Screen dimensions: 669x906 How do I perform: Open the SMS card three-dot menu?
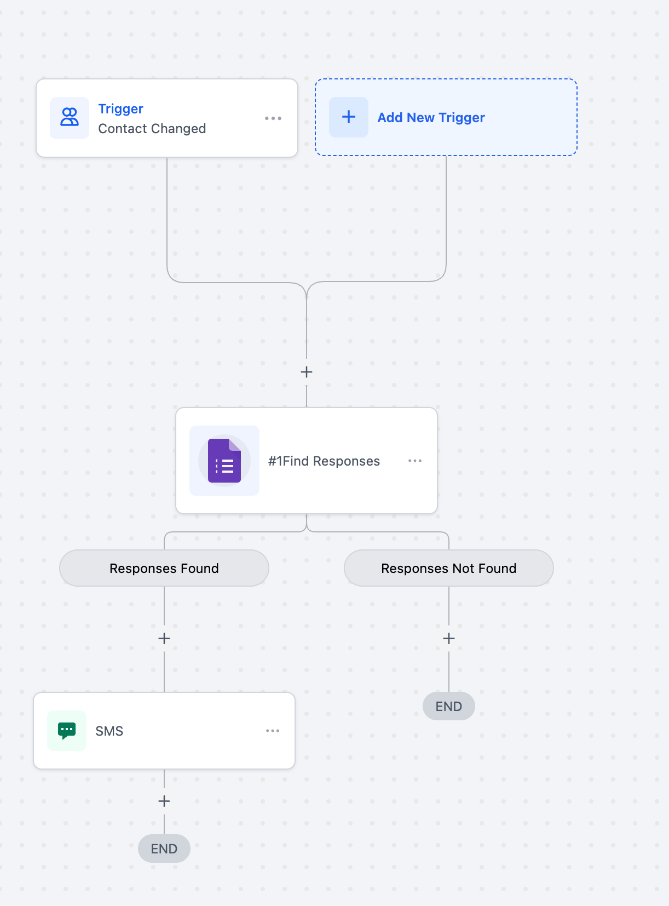click(273, 731)
